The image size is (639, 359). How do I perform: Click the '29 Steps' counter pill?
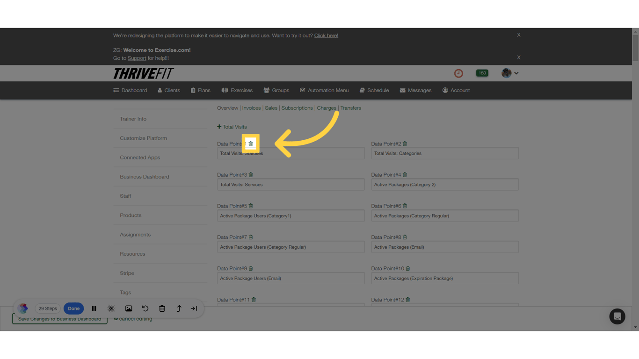pyautogui.click(x=48, y=309)
